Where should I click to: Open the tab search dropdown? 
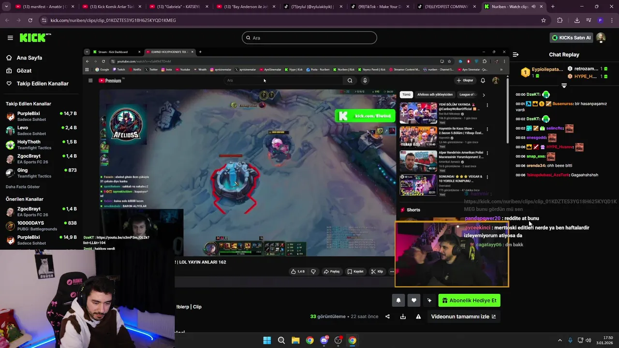[7, 7]
